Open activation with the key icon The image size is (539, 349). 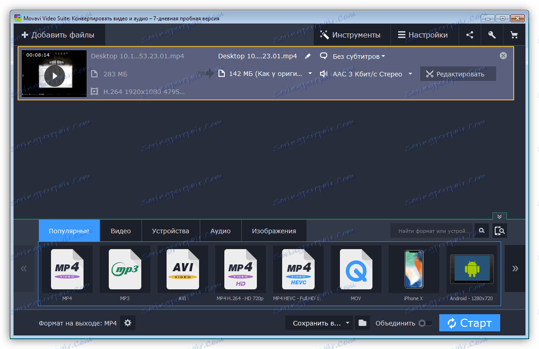(x=492, y=34)
